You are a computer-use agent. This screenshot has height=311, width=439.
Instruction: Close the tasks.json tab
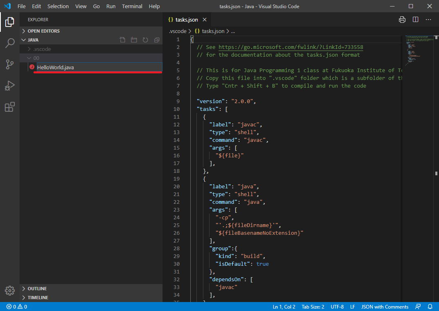click(205, 20)
